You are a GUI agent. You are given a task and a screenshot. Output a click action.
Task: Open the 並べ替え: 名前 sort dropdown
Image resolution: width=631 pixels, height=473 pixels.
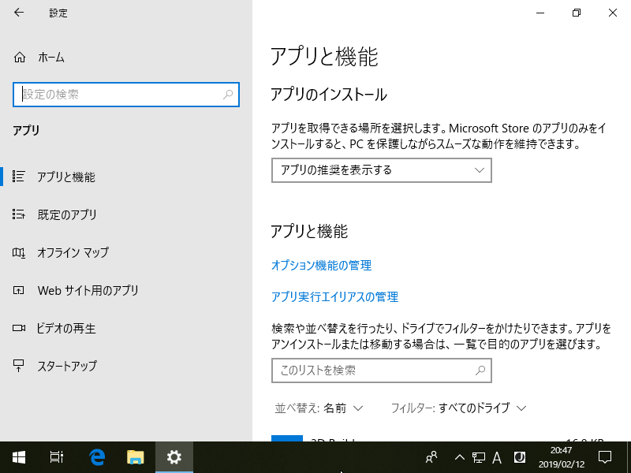pyautogui.click(x=319, y=408)
